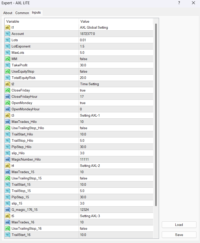This screenshot has height=243, width=200.
Task: Click the integer icon beside CloseFridayHour
Action: (8, 96)
